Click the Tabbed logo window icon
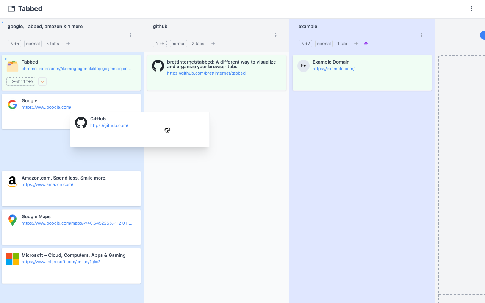 [x=11, y=9]
